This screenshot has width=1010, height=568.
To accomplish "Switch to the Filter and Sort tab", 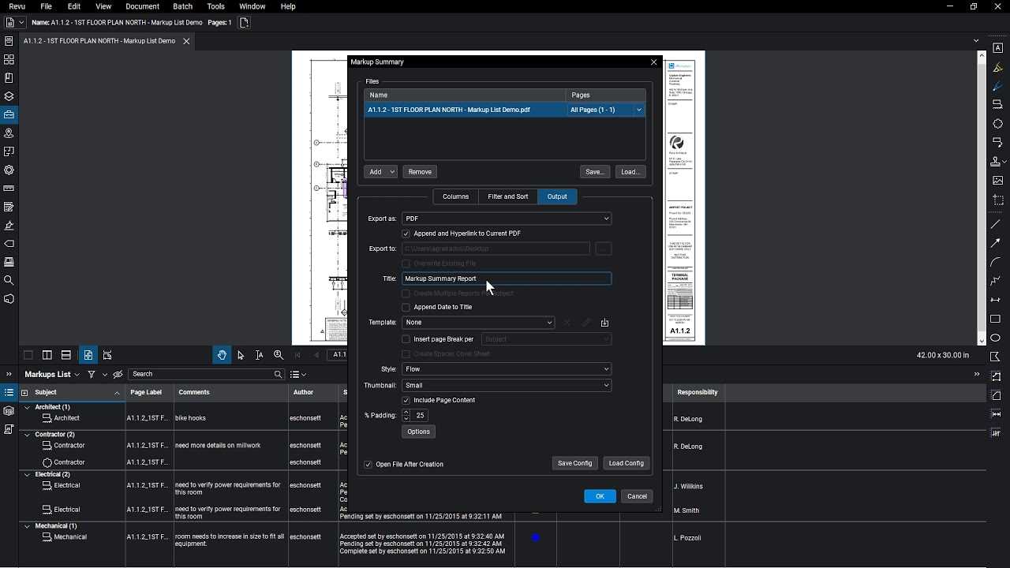I will [507, 196].
